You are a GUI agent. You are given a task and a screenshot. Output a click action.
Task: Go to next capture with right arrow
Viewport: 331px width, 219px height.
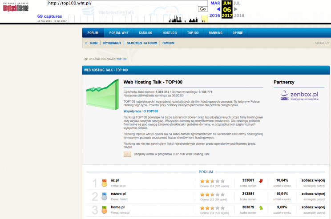(236, 9)
